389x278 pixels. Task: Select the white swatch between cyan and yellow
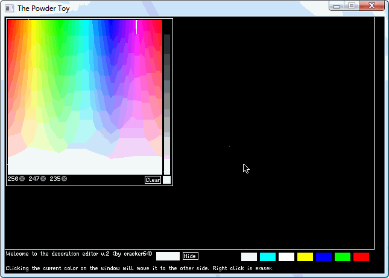coord(286,257)
